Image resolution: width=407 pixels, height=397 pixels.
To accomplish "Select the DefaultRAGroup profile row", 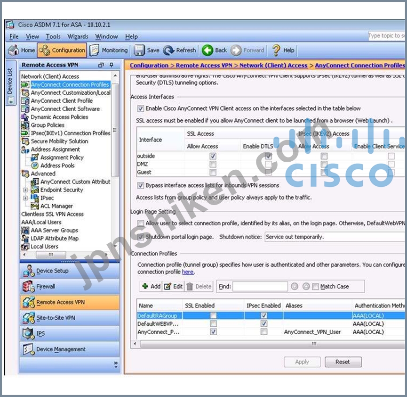I will pyautogui.click(x=271, y=315).
